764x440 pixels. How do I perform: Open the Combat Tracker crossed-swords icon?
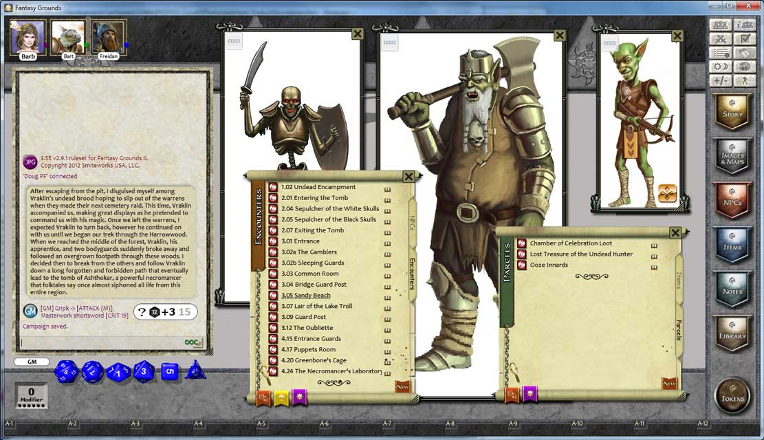[721, 40]
